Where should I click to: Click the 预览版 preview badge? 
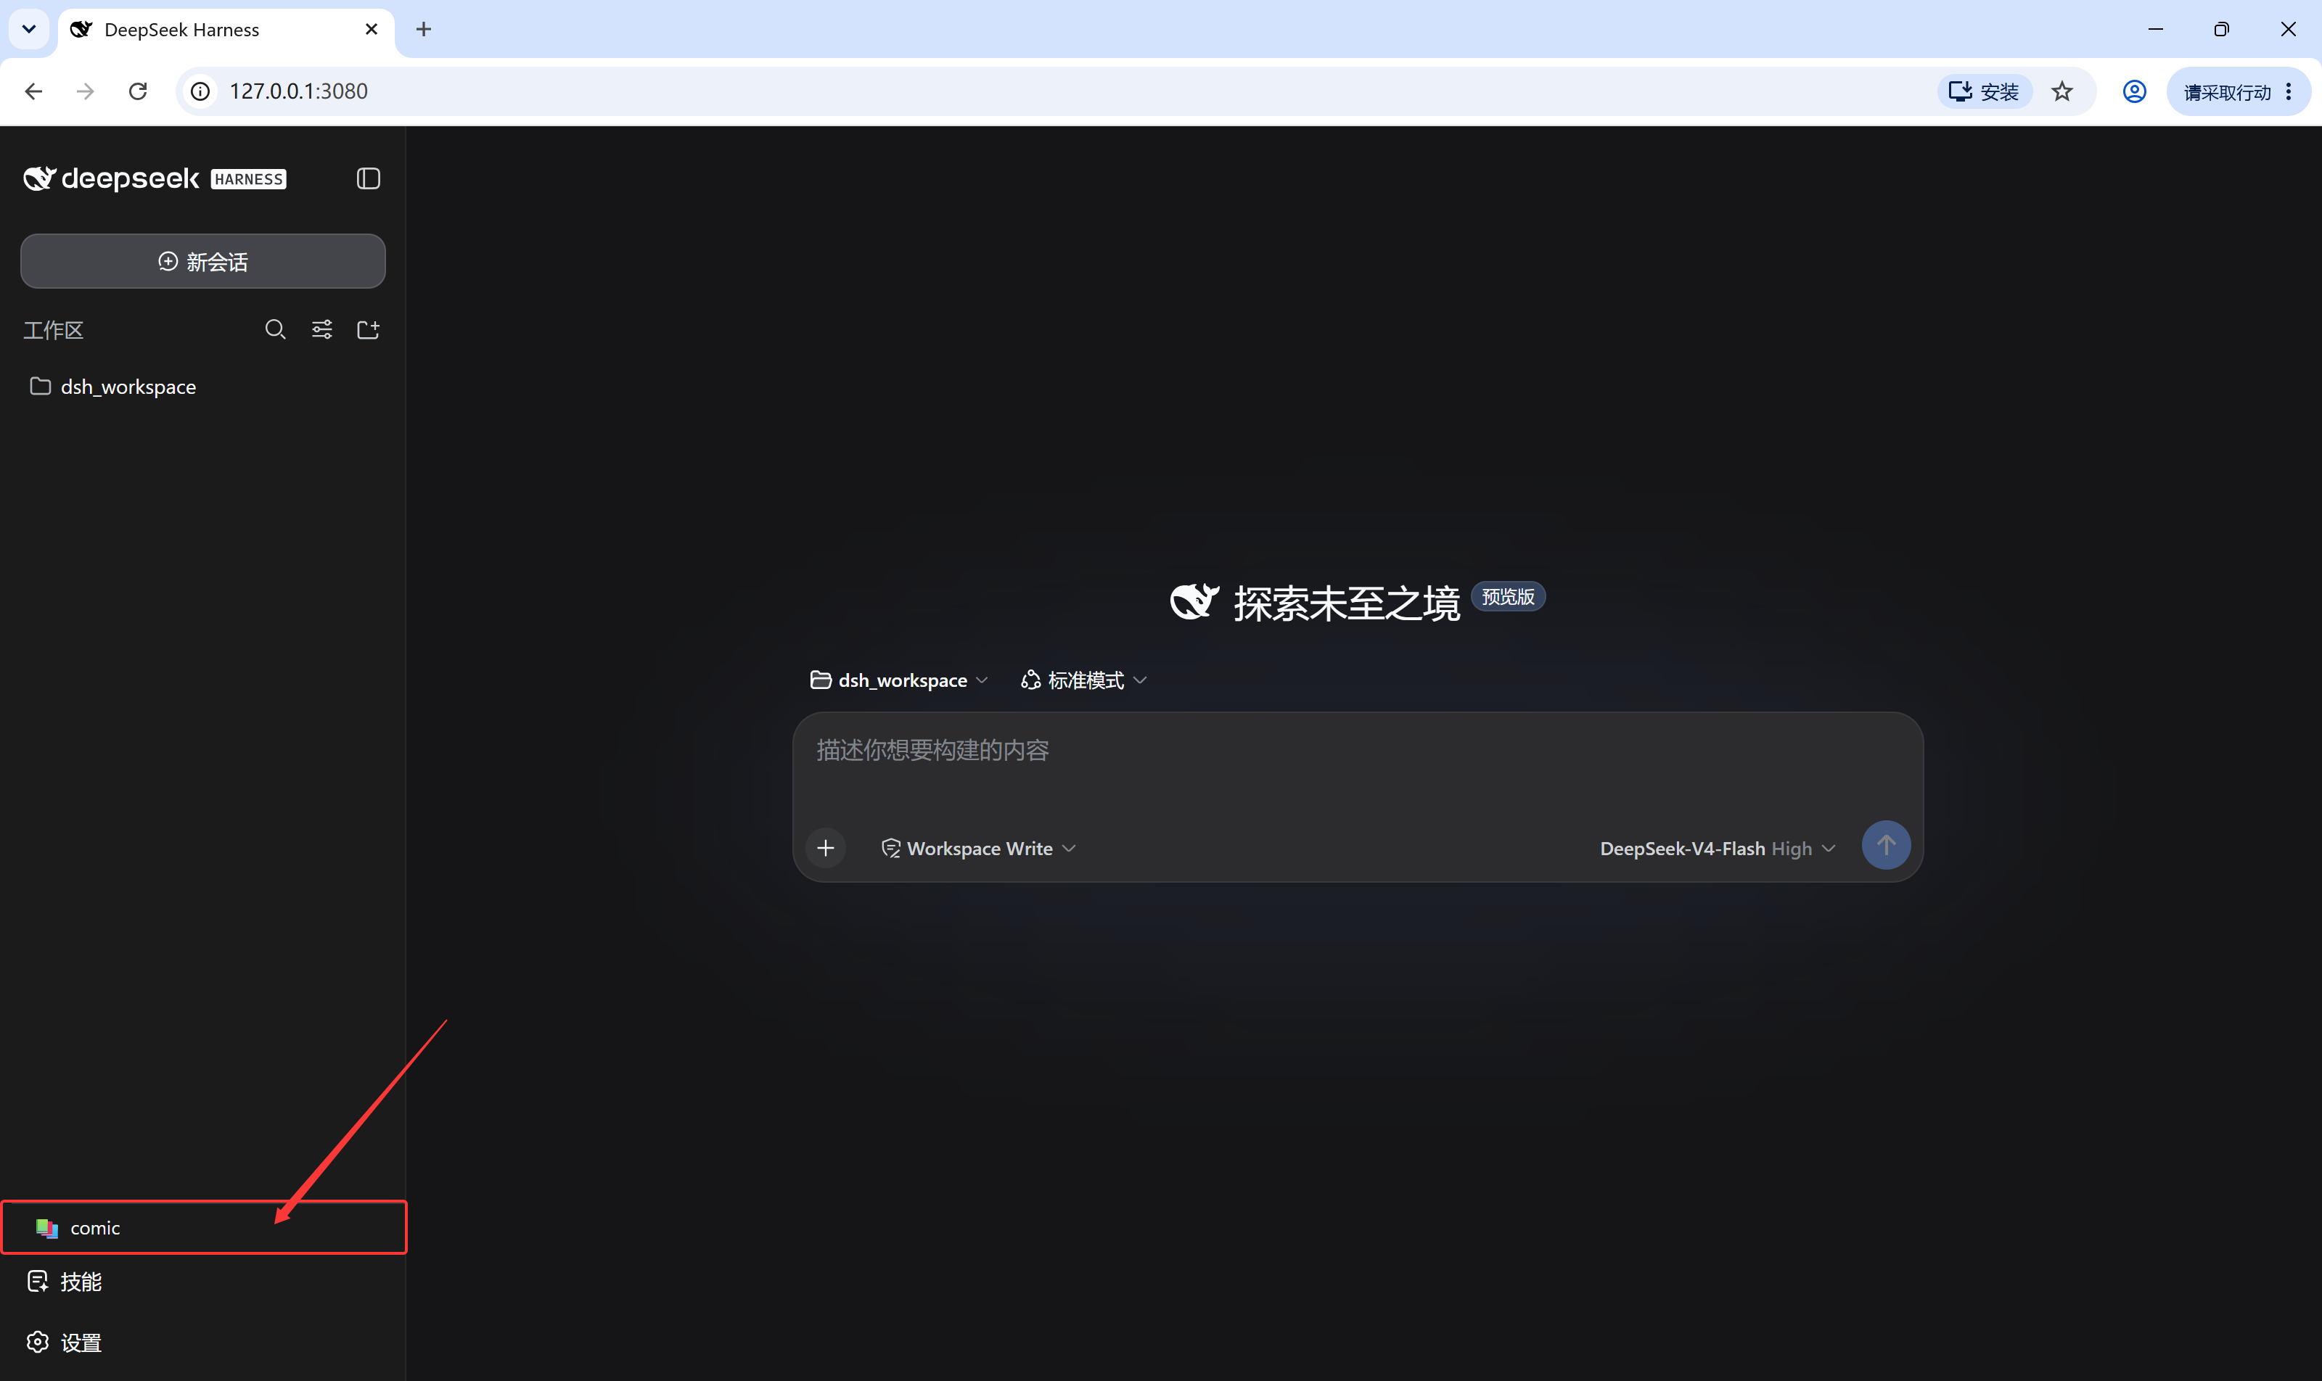[1509, 596]
